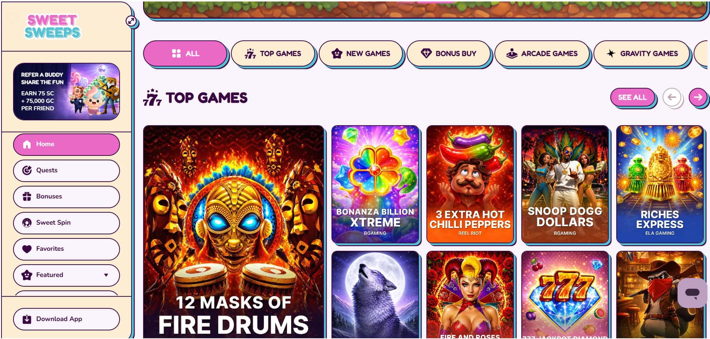Select the All games category tab

[x=185, y=53]
